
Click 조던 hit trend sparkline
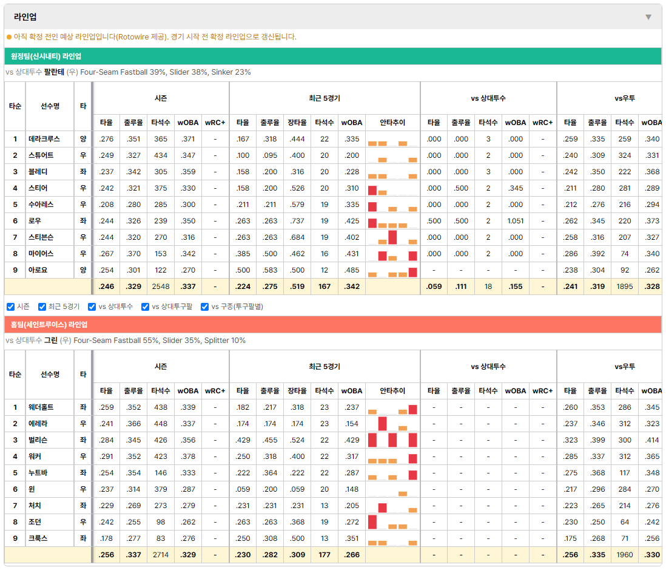point(392,522)
